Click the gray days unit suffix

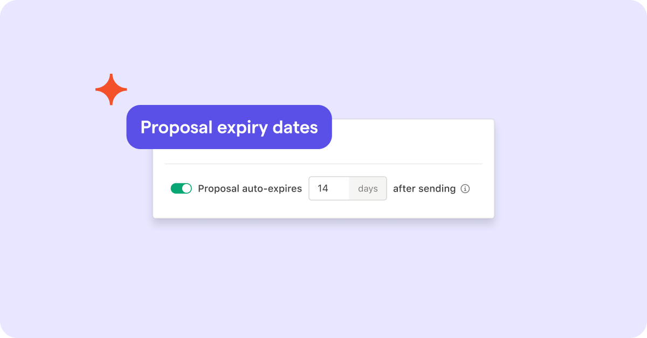[x=368, y=188]
